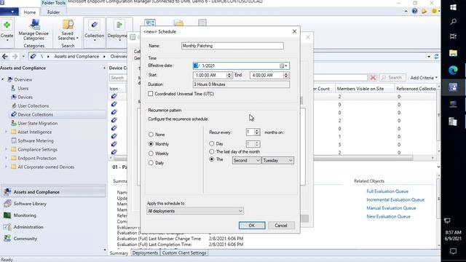Screen dimensions: 466x262
Task: Open New Evaluation Queue link
Action: click(388, 217)
